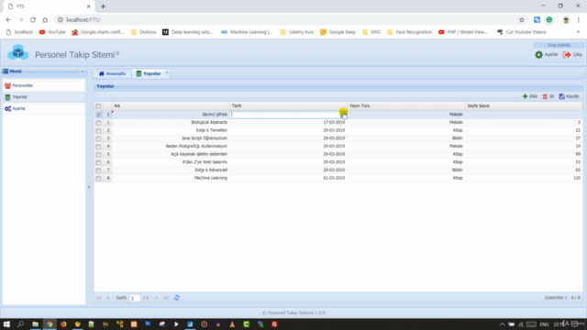Image resolution: width=587 pixels, height=330 pixels.
Task: Click the 01-03-2019 date cell
Action: [288, 178]
